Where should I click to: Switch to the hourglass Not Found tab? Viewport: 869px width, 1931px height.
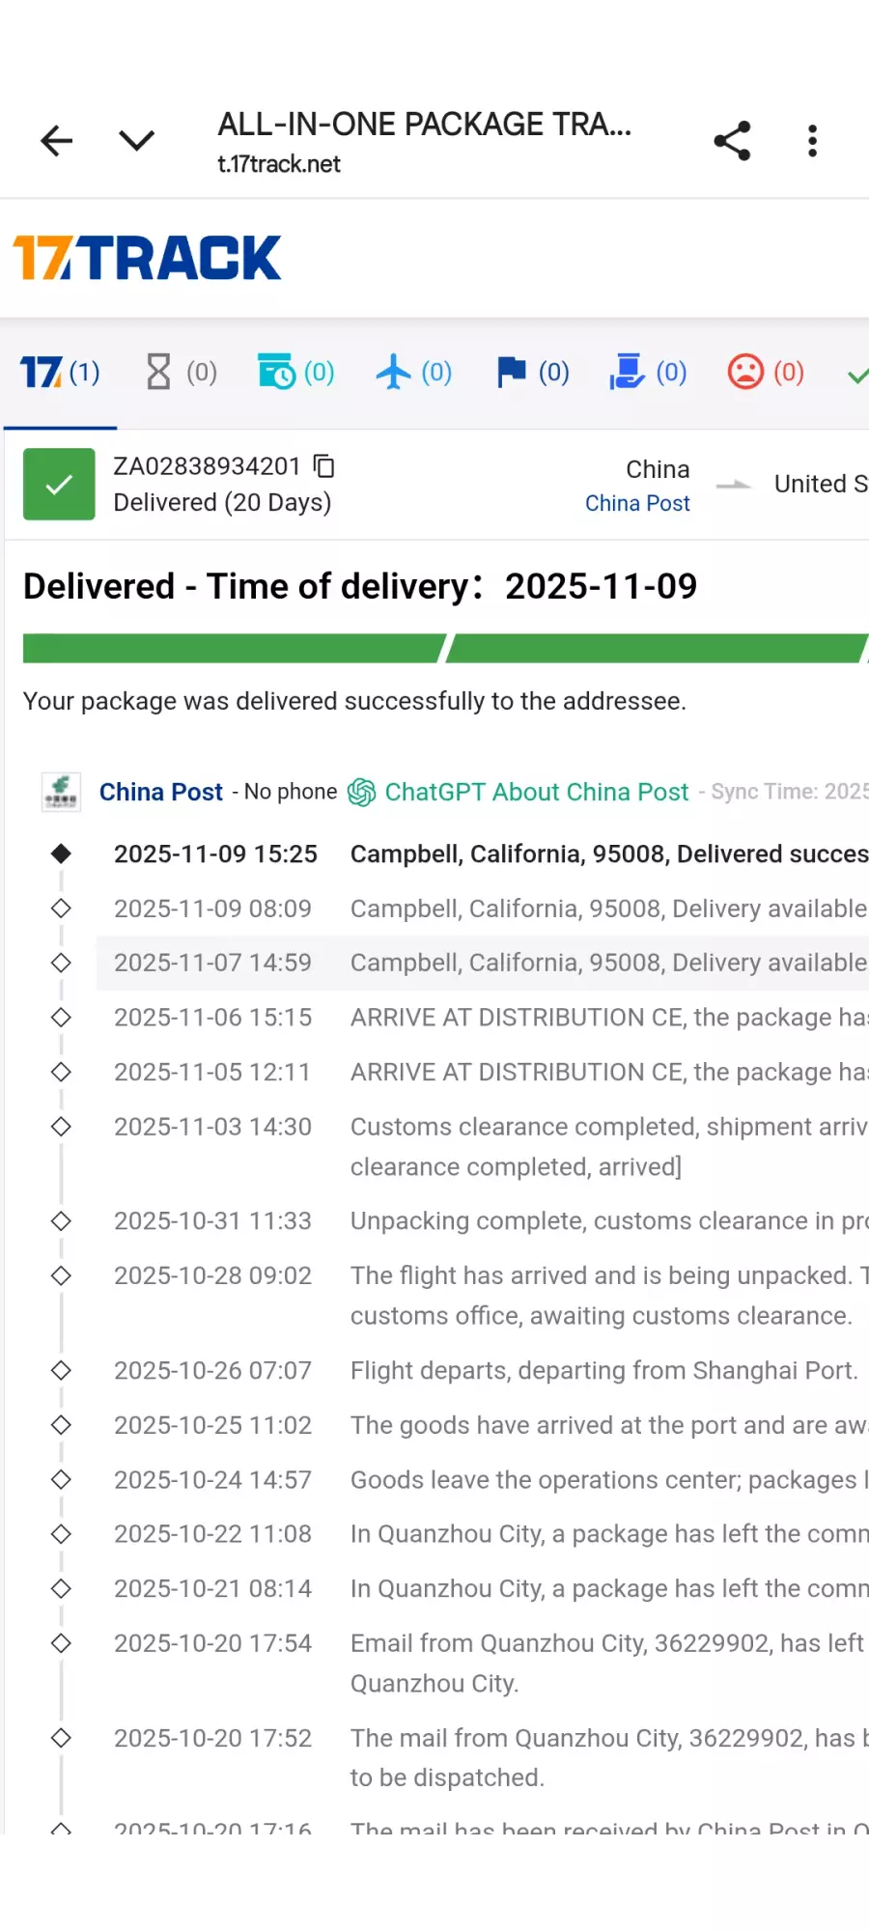tap(181, 373)
